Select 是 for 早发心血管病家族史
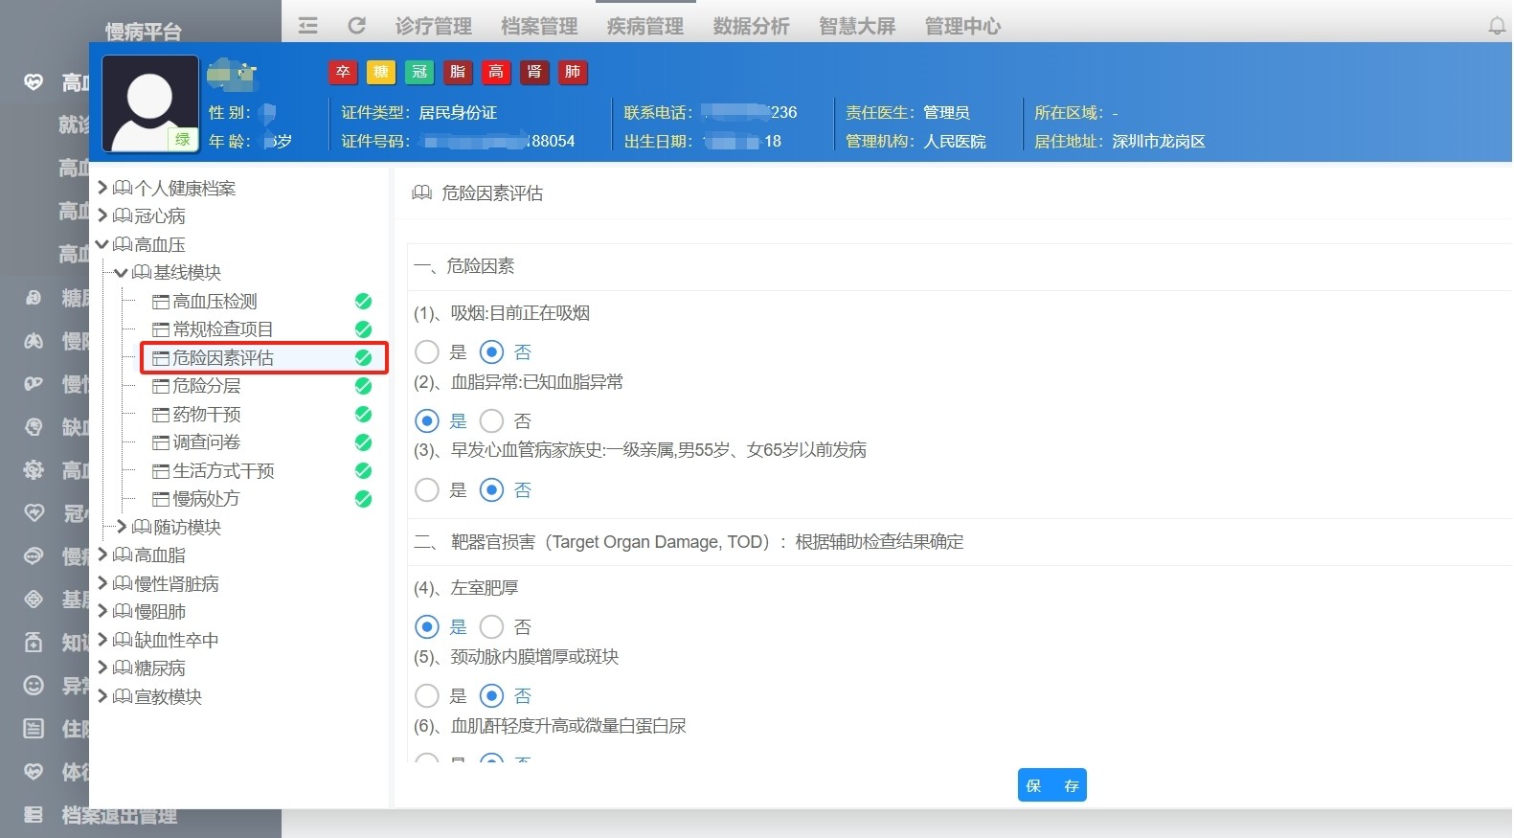This screenshot has height=838, width=1514. click(x=427, y=490)
